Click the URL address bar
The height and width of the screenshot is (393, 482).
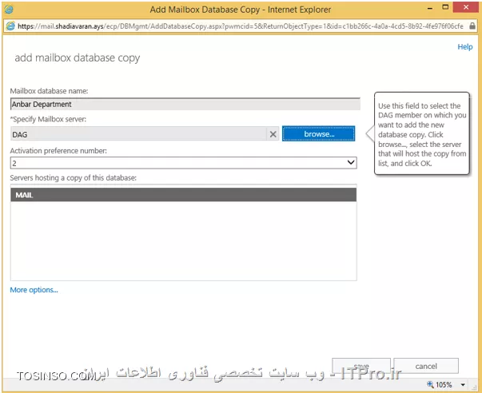240,26
